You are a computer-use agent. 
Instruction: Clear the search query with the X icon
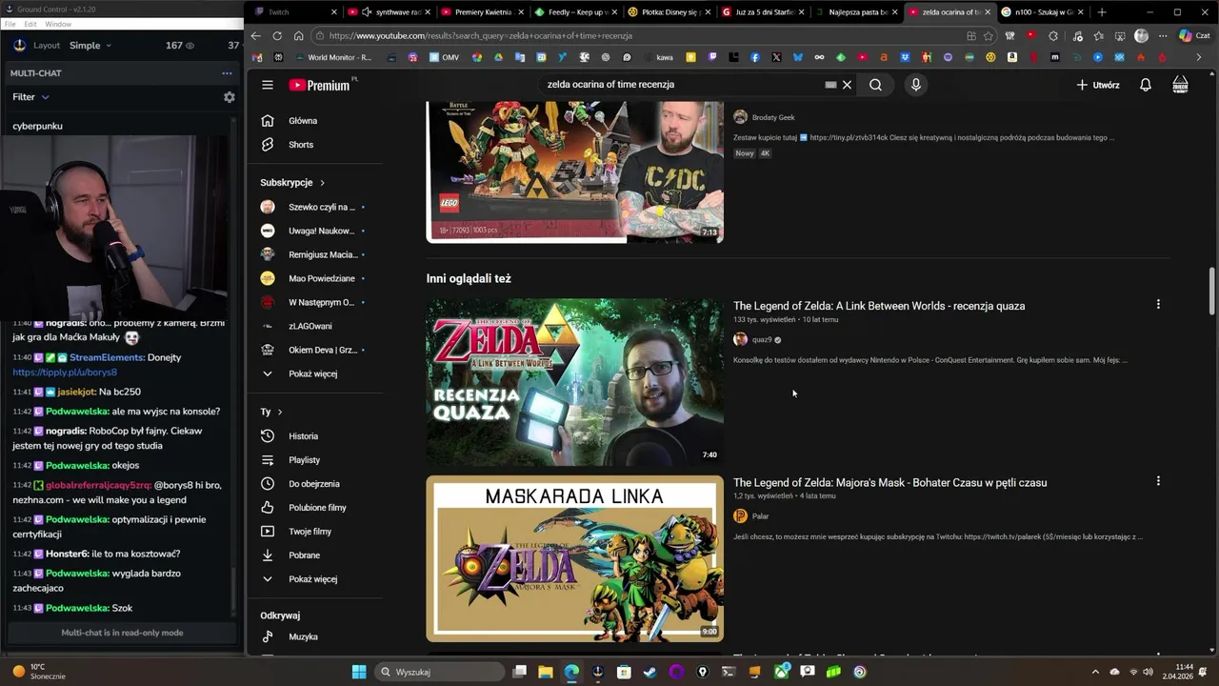(x=847, y=85)
